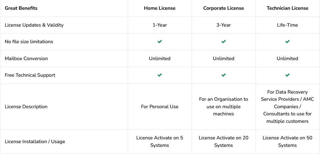Image resolution: width=320 pixels, height=154 pixels.
Task: Click Technician License technical support checkmark
Action: (x=287, y=75)
